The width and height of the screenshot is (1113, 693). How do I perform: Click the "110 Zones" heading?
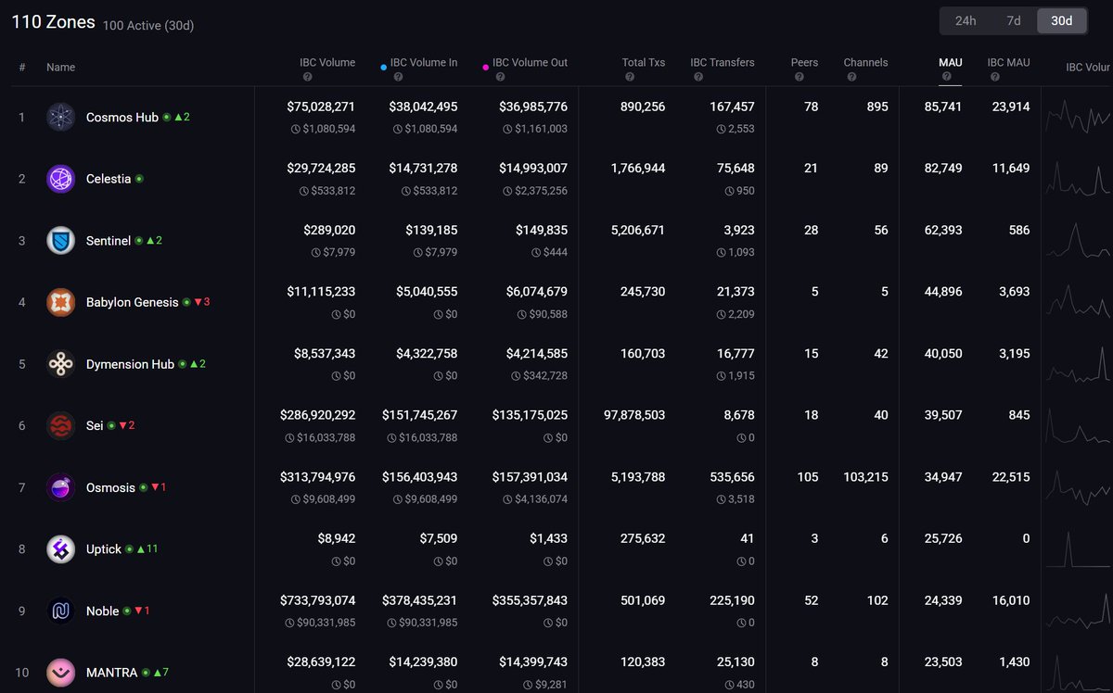[x=53, y=21]
